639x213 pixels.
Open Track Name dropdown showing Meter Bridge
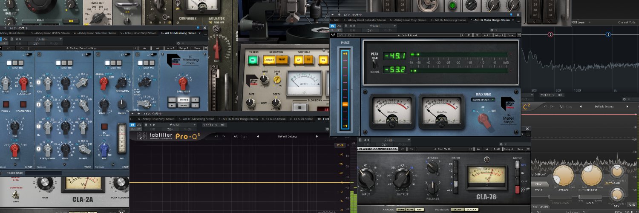pos(483,99)
